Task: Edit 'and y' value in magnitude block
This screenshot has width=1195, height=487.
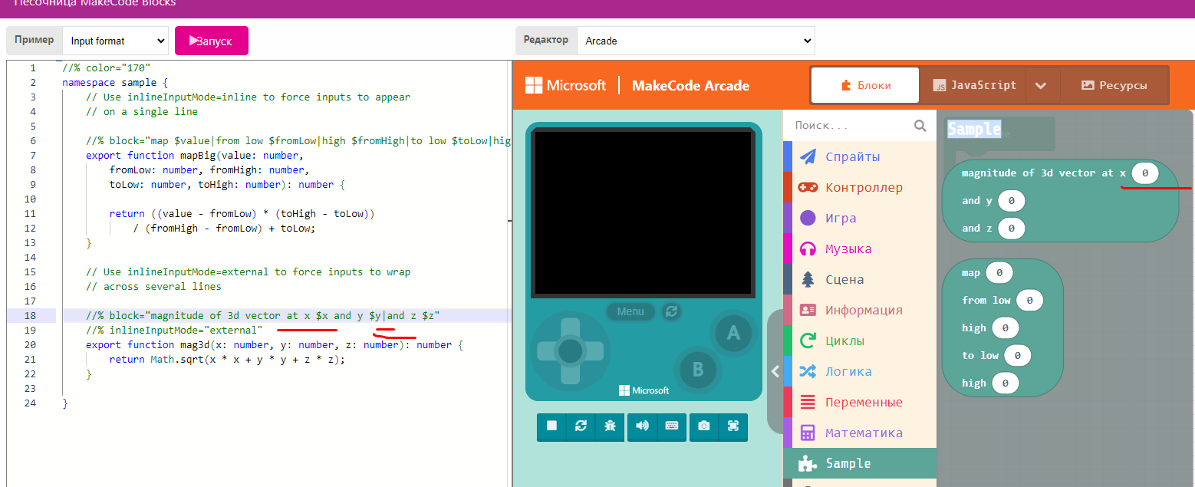Action: click(1012, 201)
